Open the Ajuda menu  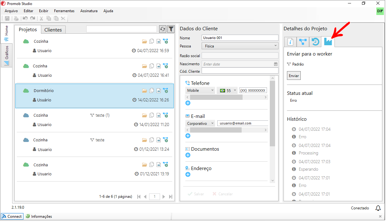[x=108, y=11]
